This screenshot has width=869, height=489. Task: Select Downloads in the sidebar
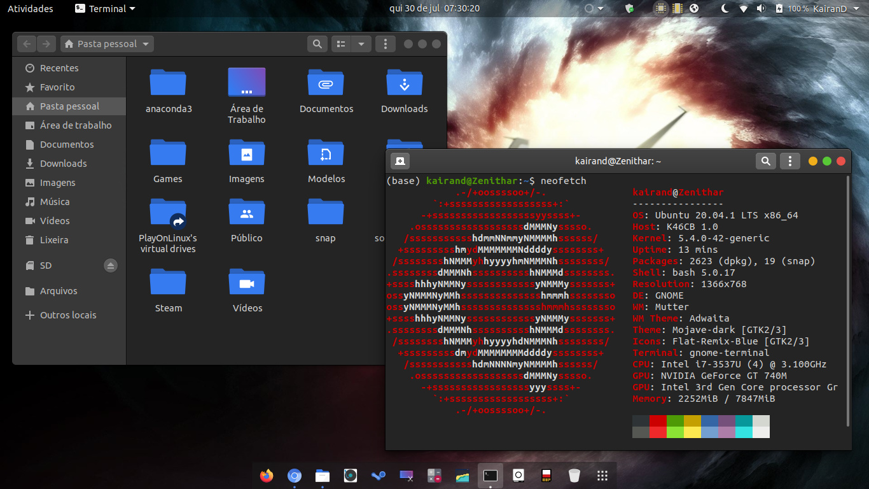pyautogui.click(x=63, y=164)
